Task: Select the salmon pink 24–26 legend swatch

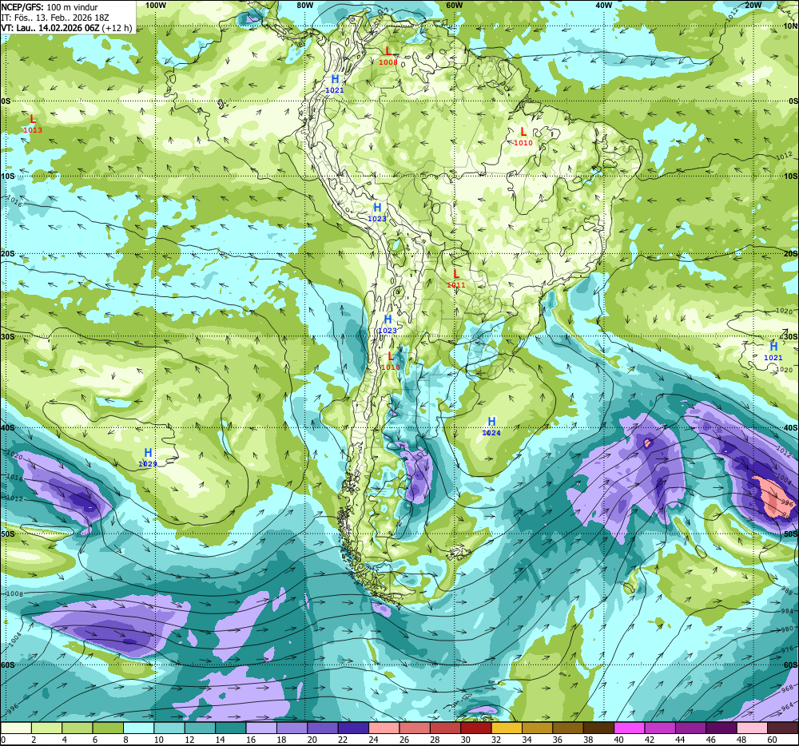Action: coord(384,728)
